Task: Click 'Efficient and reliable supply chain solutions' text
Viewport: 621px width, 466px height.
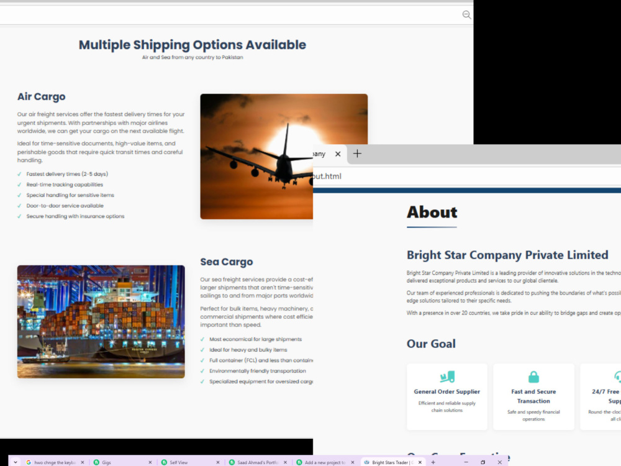Action: tap(447, 406)
